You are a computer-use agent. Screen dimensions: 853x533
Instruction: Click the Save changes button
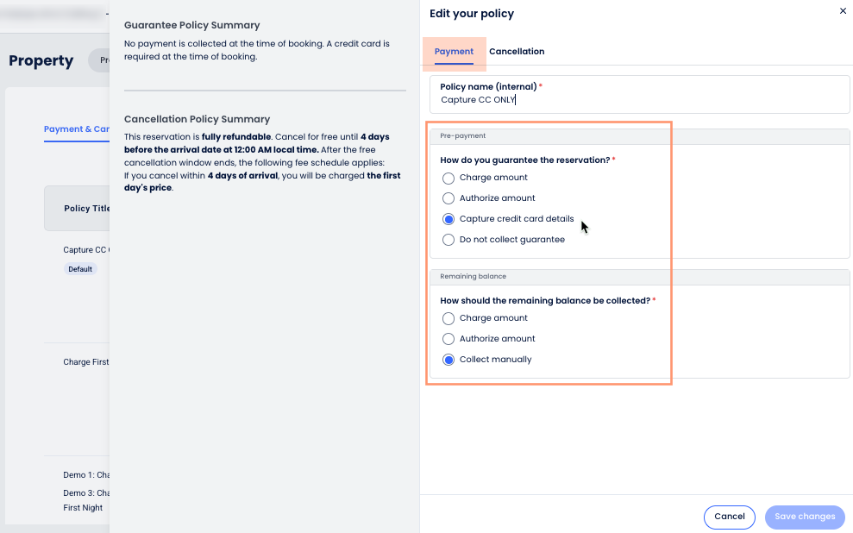(x=804, y=517)
